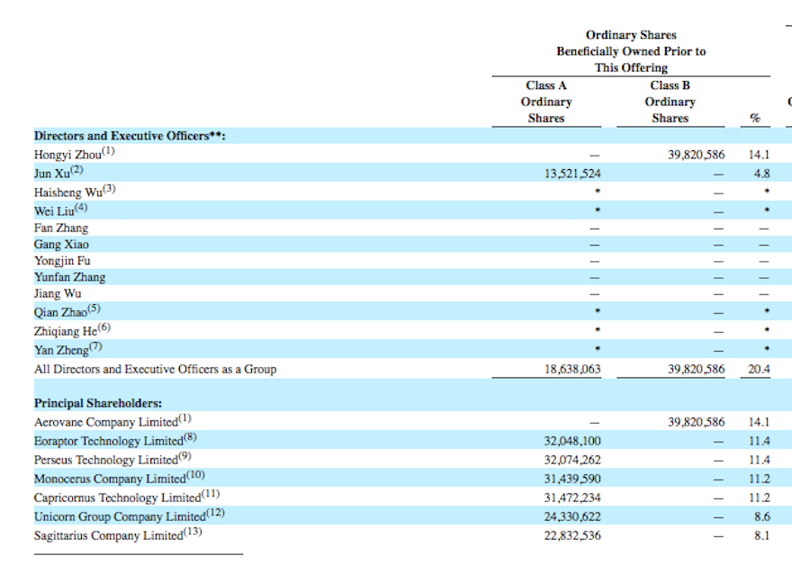Click the Principal Shareholders heading
792x565 pixels.
pyautogui.click(x=98, y=404)
